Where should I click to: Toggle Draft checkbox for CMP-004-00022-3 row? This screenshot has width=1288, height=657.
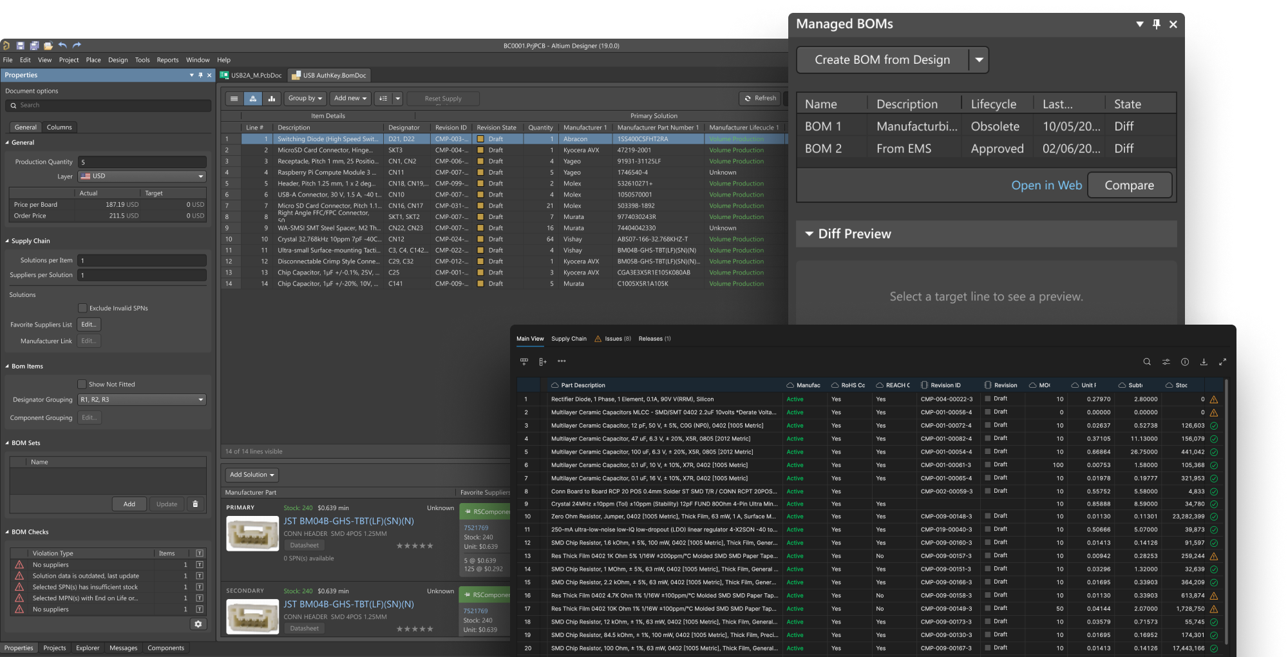click(x=987, y=399)
